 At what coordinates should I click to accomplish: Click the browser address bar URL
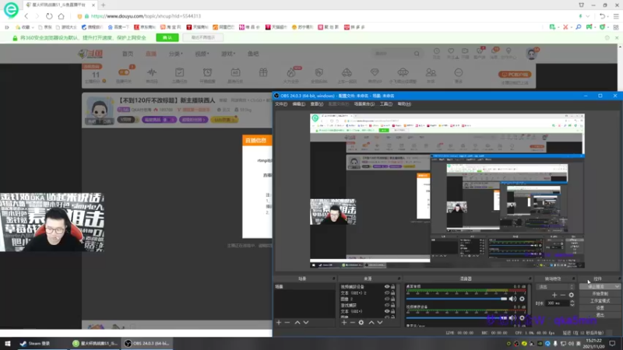[x=146, y=16]
